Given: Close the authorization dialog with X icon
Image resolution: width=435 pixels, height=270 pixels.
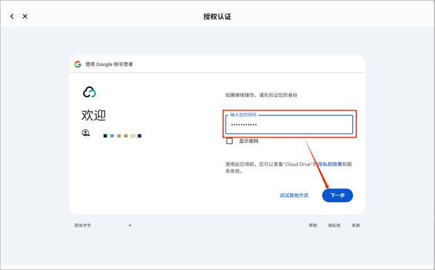Looking at the screenshot, I should tap(25, 16).
